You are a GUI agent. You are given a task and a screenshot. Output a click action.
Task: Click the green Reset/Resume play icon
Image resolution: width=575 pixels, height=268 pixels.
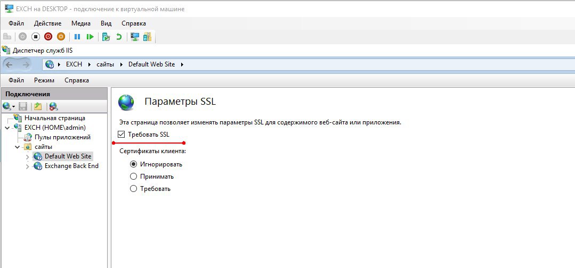90,37
